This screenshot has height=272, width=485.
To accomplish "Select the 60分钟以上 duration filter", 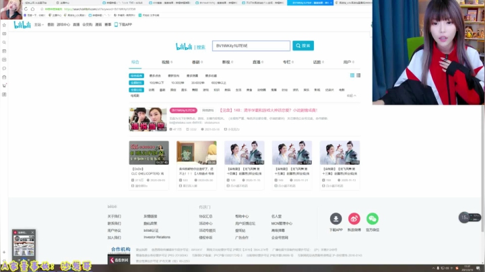I will click(219, 83).
